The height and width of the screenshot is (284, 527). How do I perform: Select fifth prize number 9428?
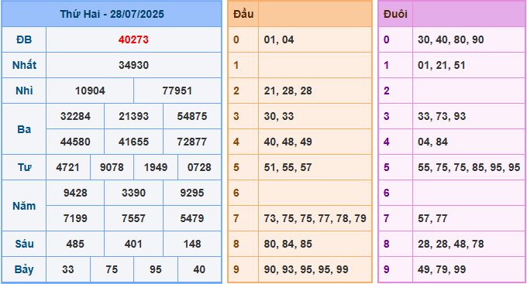75,193
